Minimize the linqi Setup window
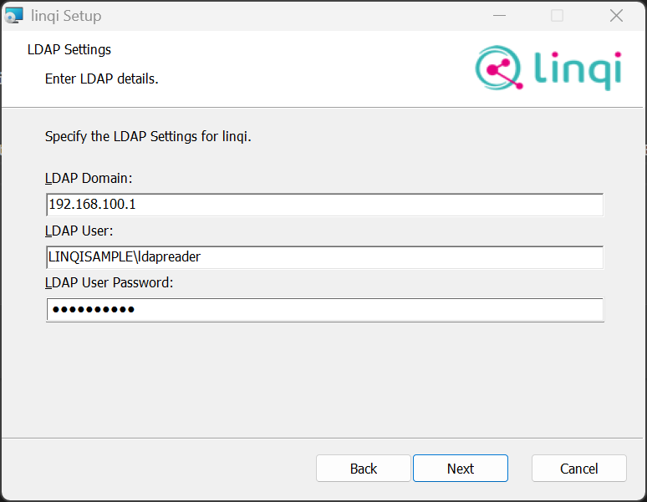This screenshot has width=647, height=502. (x=499, y=16)
